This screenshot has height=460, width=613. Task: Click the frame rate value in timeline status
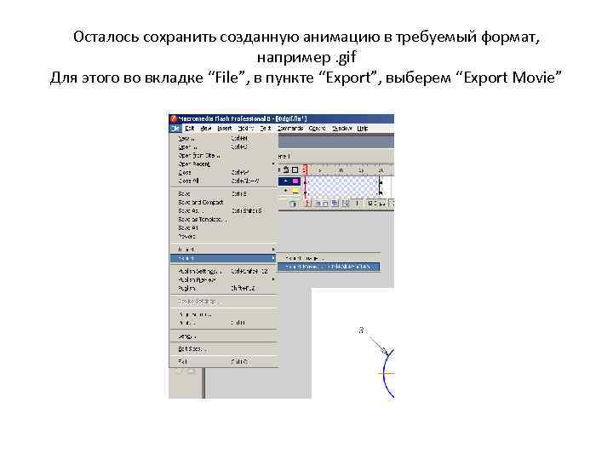pos(376,204)
